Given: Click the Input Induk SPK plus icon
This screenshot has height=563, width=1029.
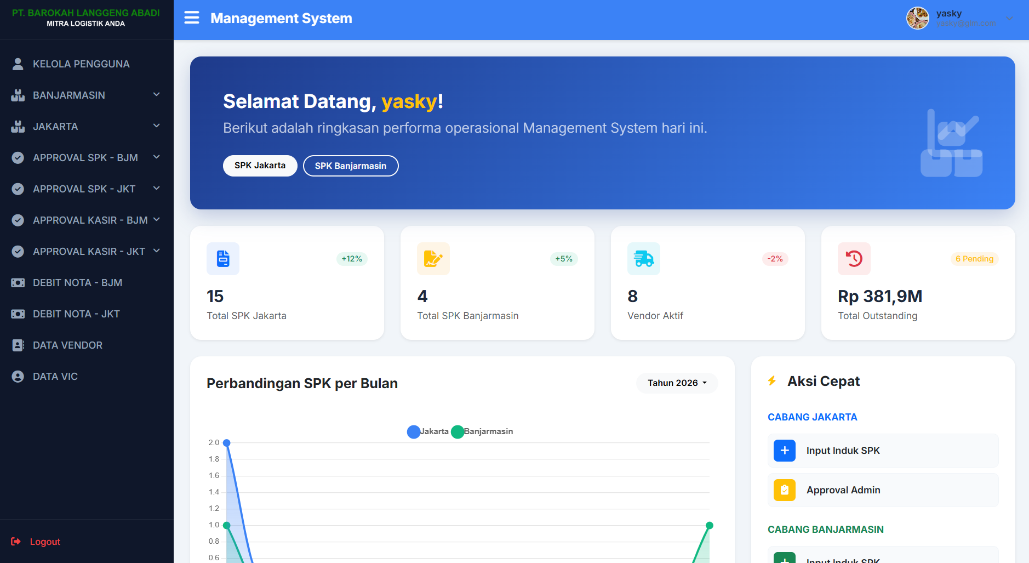Looking at the screenshot, I should click(785, 451).
